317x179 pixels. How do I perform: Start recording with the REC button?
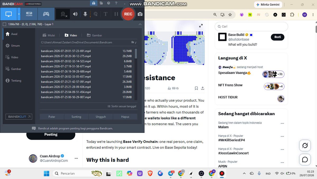(x=128, y=14)
